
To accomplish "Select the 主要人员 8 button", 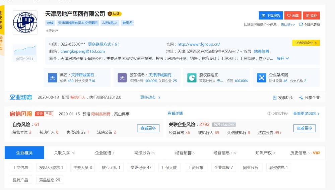I will (82, 168).
